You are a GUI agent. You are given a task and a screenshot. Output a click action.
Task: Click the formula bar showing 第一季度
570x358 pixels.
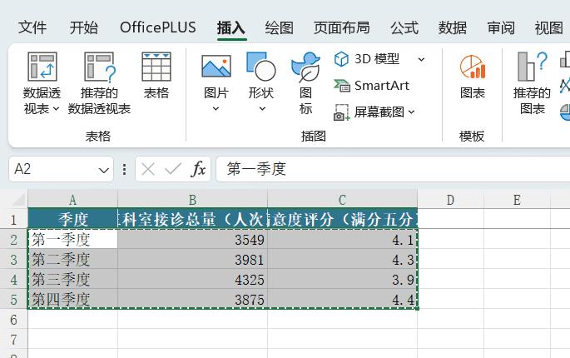pos(393,169)
